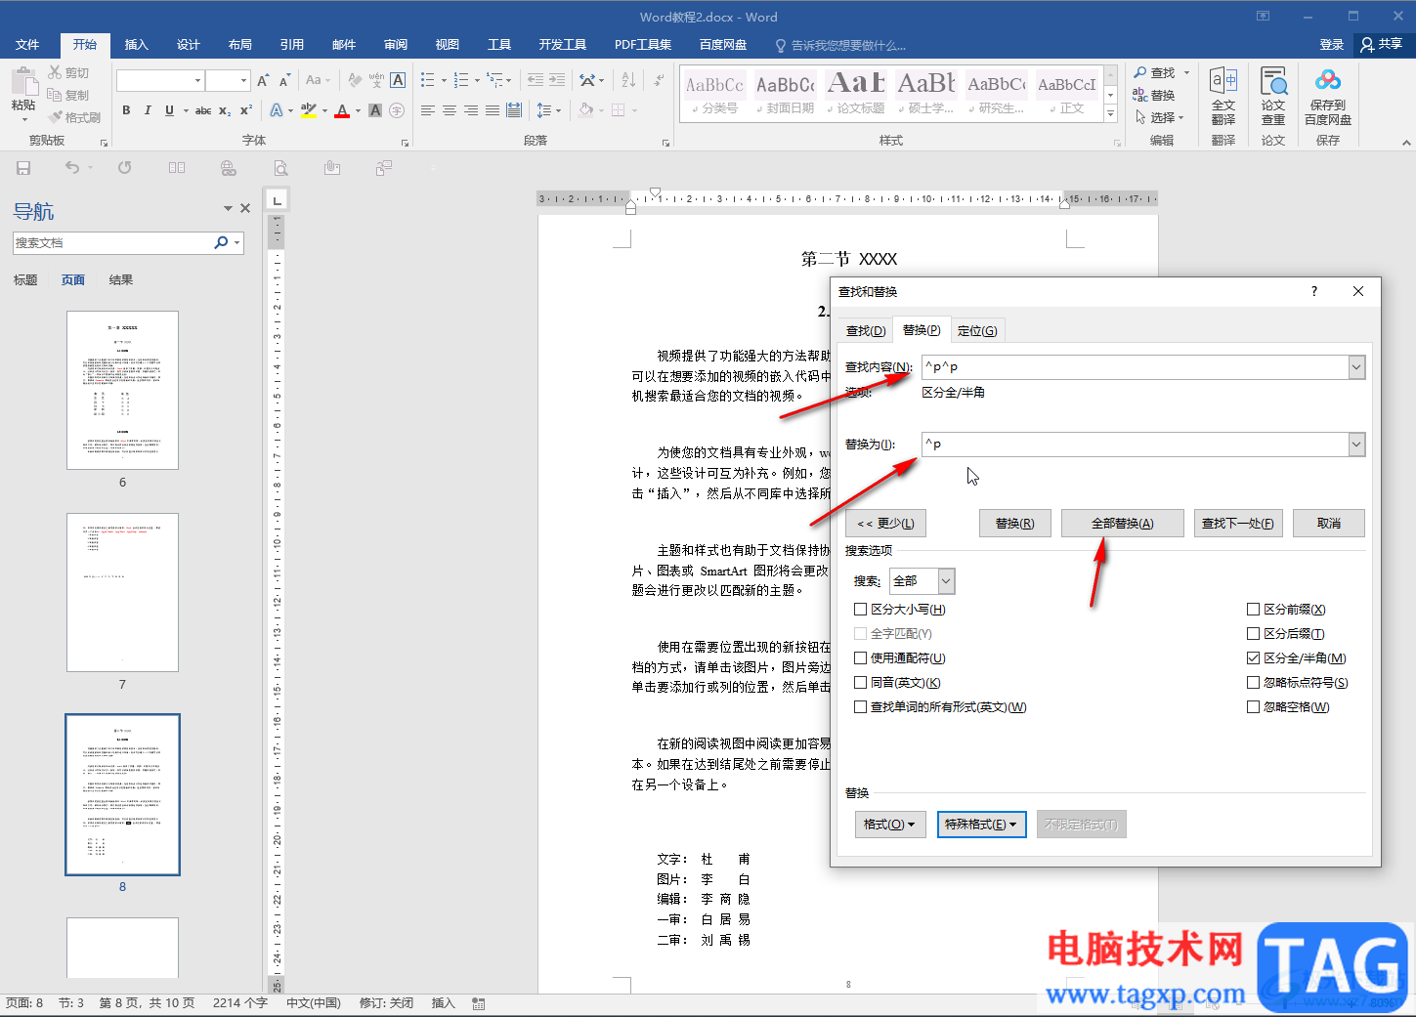The height and width of the screenshot is (1017, 1416).
Task: Click Save to Baidu Netdisk icon
Action: 1327,97
